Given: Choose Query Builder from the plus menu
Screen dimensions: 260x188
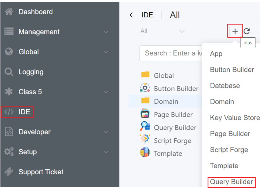Looking at the screenshot, I should click(231, 182).
